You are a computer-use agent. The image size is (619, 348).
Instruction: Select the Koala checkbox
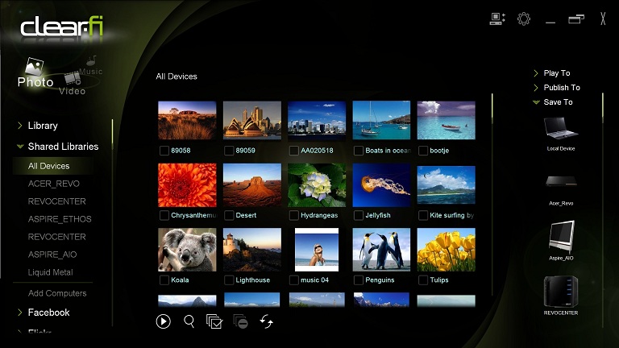click(164, 280)
